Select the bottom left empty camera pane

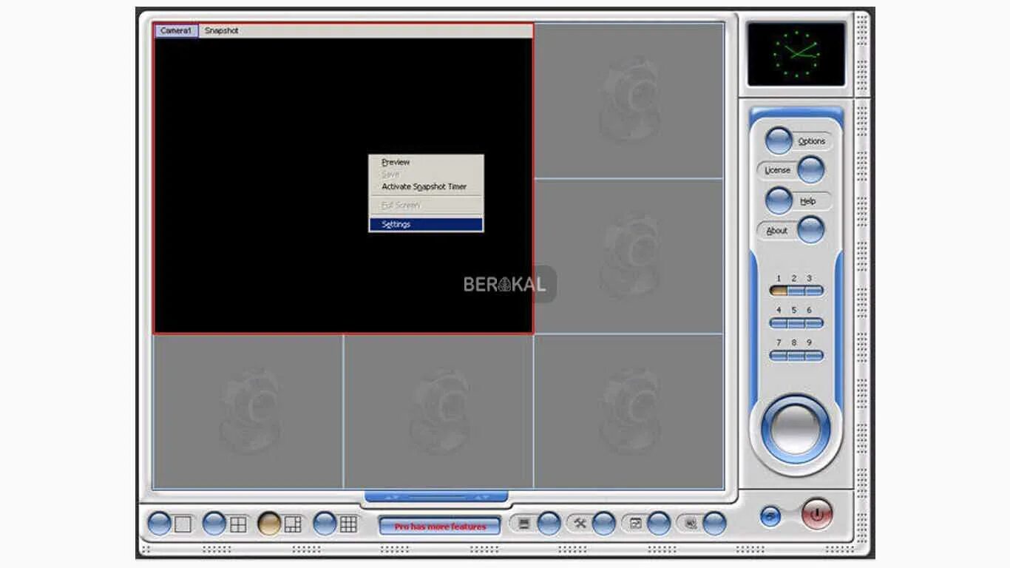[248, 412]
